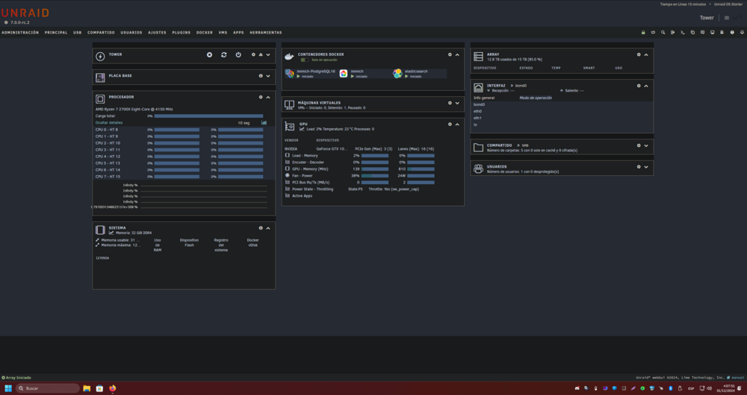Click the power off icon in the Tower panel
This screenshot has width=747, height=395.
pyautogui.click(x=238, y=54)
